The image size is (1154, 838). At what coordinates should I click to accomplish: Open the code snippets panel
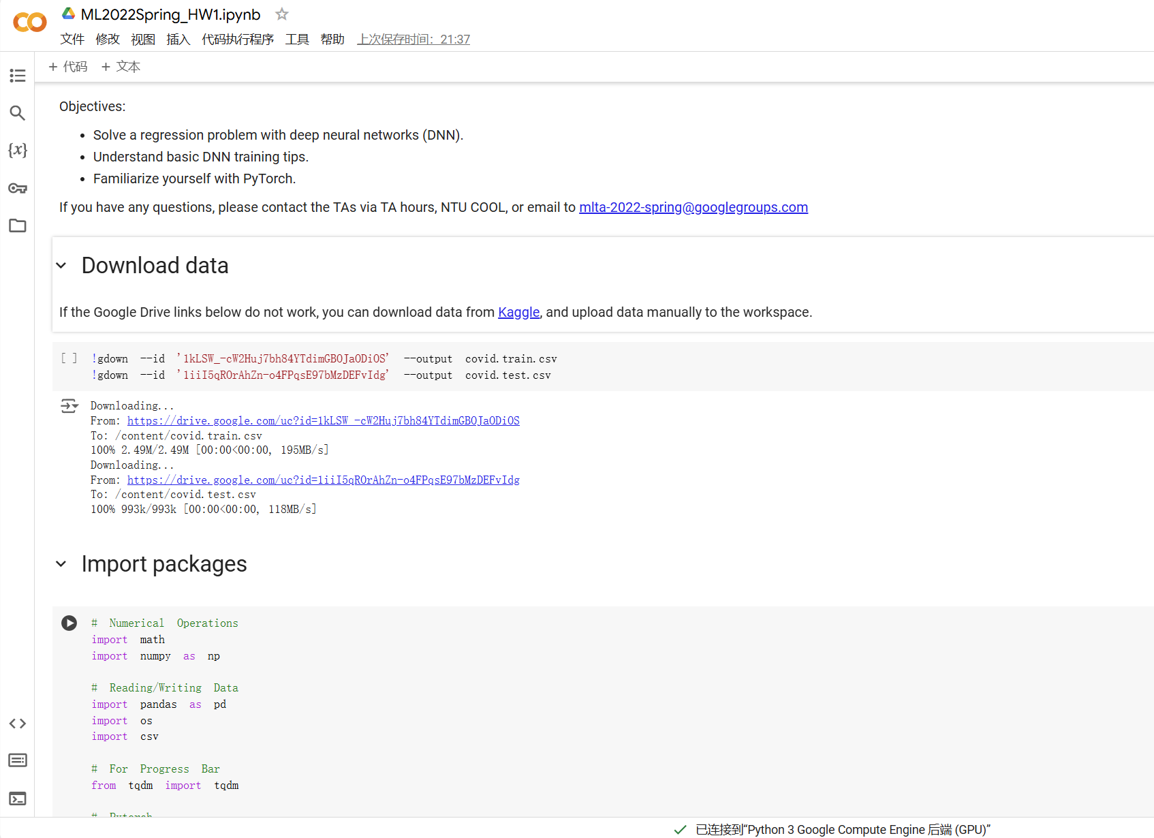(x=18, y=724)
